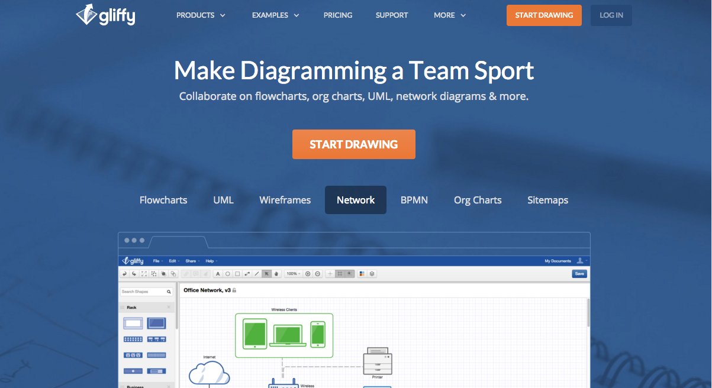Image resolution: width=712 pixels, height=388 pixels.
Task: Select the Text tool (A icon)
Action: 218,274
